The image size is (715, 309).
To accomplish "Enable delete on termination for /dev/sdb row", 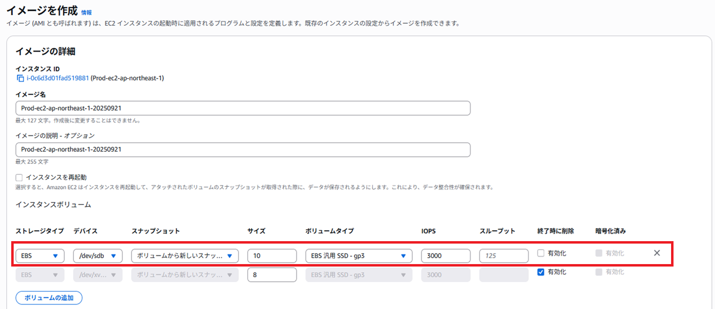I will click(x=541, y=253).
